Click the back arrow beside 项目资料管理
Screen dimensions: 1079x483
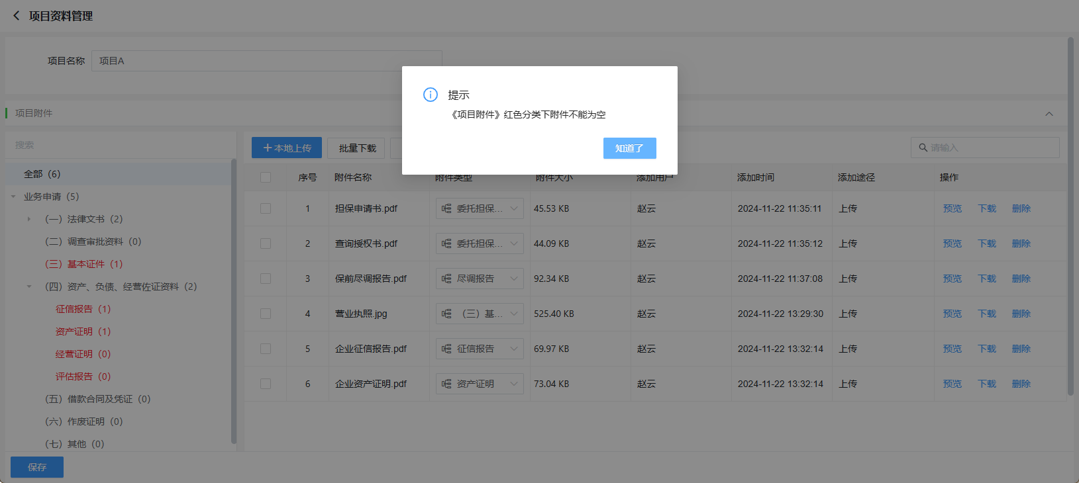pyautogui.click(x=17, y=15)
